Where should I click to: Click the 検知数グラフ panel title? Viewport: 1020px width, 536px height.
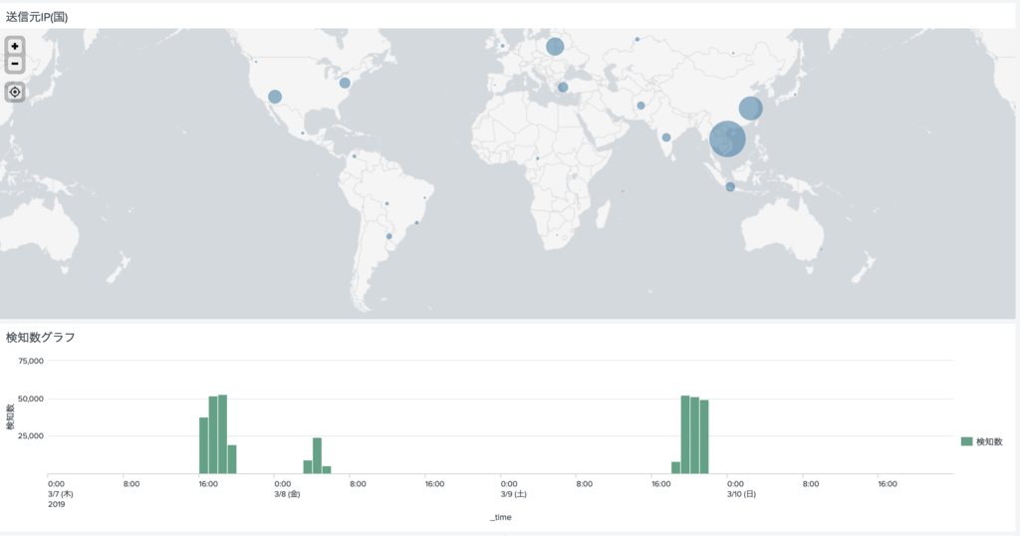tap(40, 337)
